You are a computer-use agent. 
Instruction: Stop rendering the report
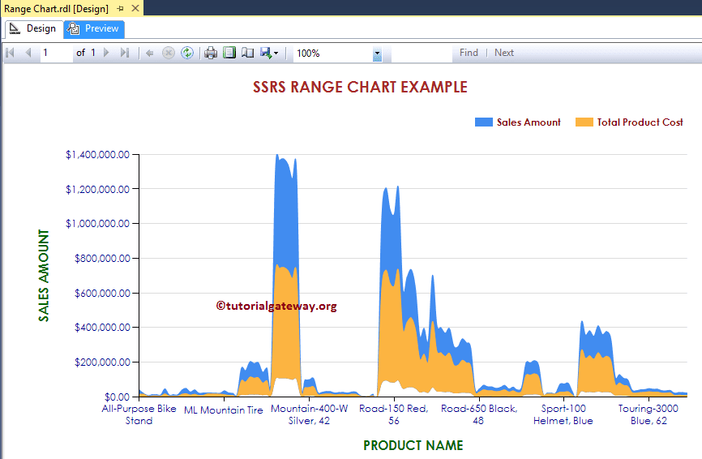click(x=169, y=53)
